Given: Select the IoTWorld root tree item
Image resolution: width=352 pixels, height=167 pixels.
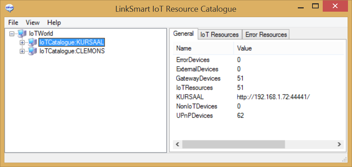Looking at the screenshot, I should (x=41, y=34).
